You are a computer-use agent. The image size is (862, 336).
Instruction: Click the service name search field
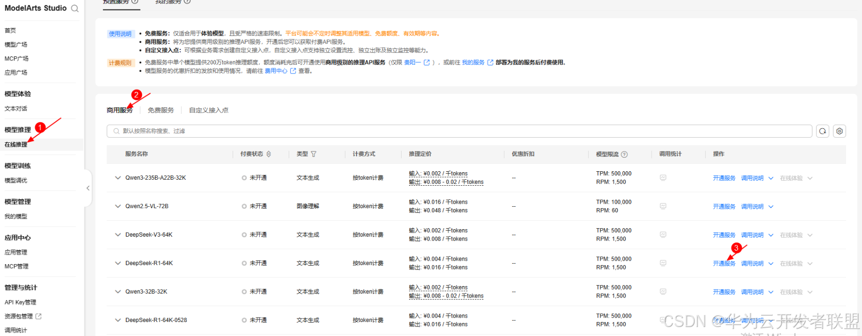[x=459, y=131]
